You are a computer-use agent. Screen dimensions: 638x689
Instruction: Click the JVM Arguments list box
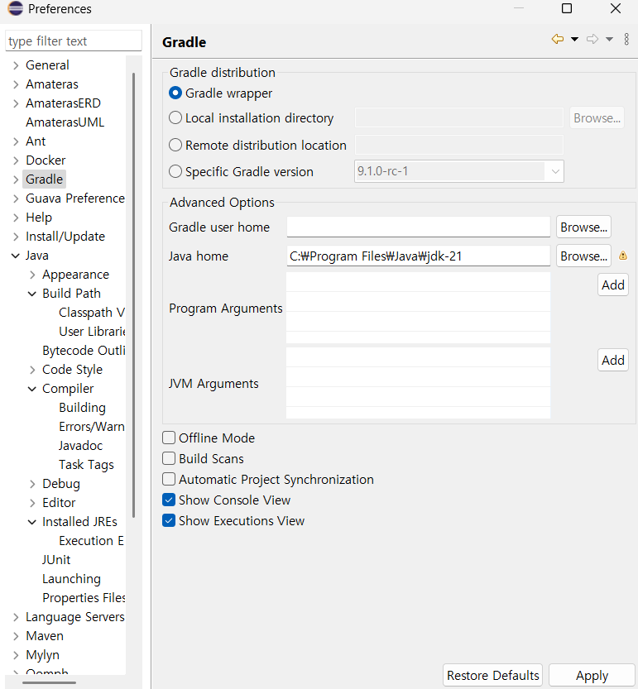pyautogui.click(x=418, y=383)
